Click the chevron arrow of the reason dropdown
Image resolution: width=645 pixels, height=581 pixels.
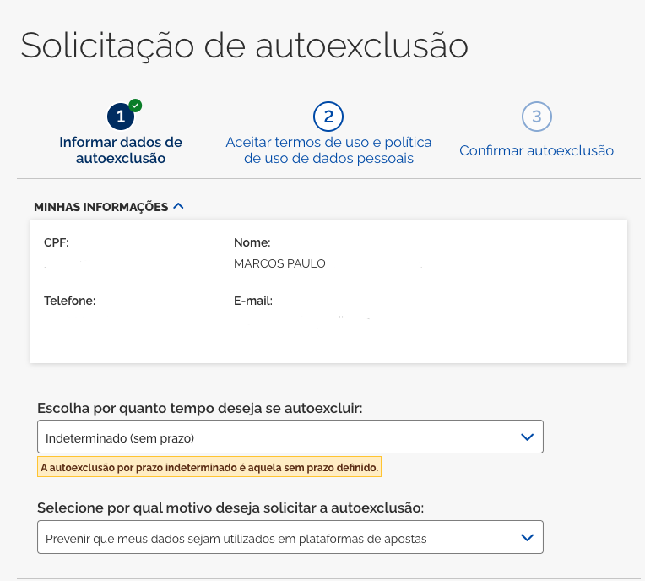pyautogui.click(x=528, y=537)
